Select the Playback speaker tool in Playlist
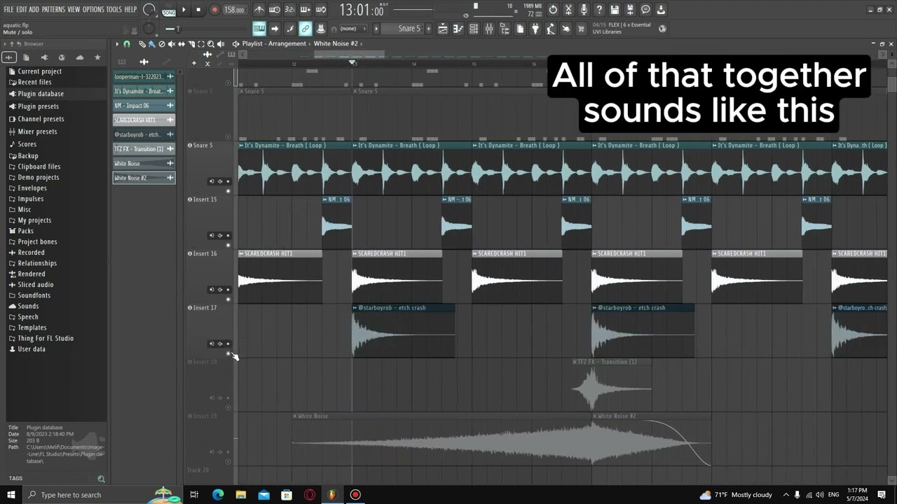This screenshot has width=897, height=504. [x=221, y=44]
